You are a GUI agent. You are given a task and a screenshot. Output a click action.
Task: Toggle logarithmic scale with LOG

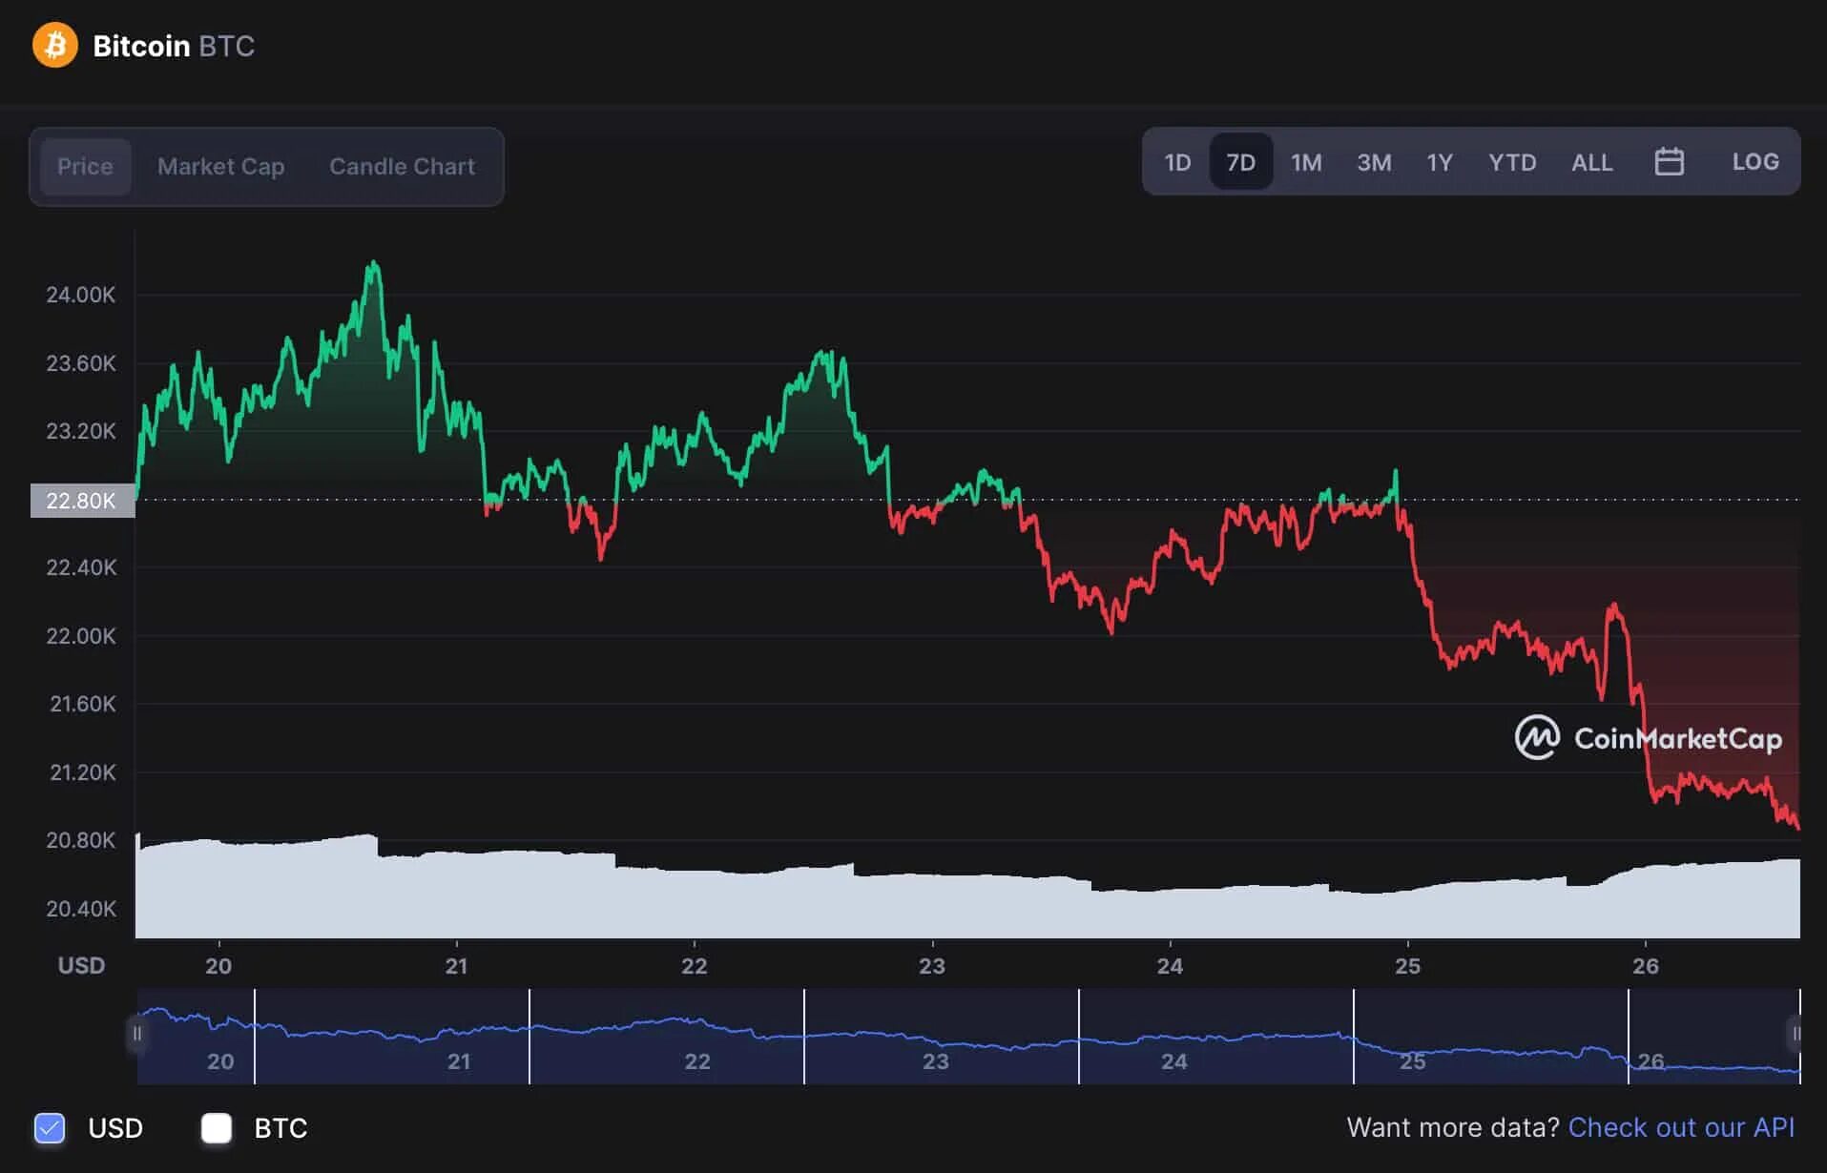(1755, 162)
